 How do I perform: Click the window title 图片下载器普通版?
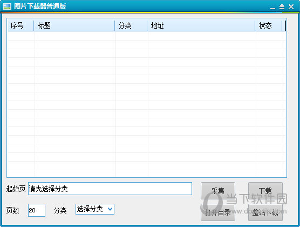40,6
